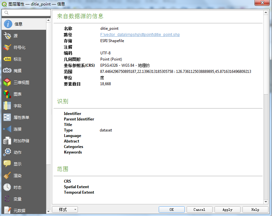This screenshot has width=272, height=216.
Task: Click the feature count 18,668
Action: point(105,84)
